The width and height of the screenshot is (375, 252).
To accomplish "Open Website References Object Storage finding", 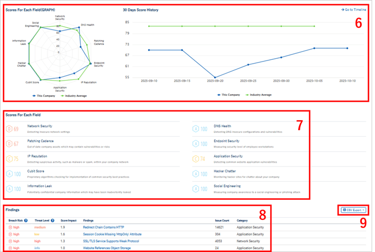I will pyautogui.click(x=107, y=247).
